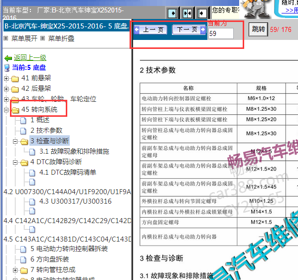Image resolution: width=298 pixels, height=280 pixels.
Task: Open 4.3 U300317/U300316 page
Action: click(x=75, y=201)
